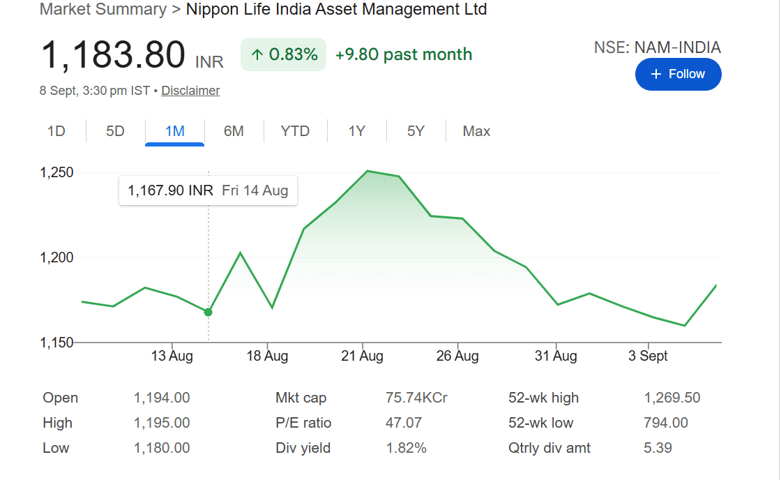Select the 1D time range tab
This screenshot has width=781, height=480.
[56, 131]
